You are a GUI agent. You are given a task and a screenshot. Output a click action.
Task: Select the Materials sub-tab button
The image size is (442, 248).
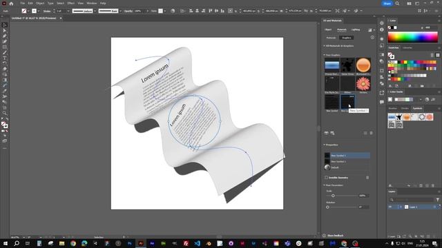click(x=331, y=38)
